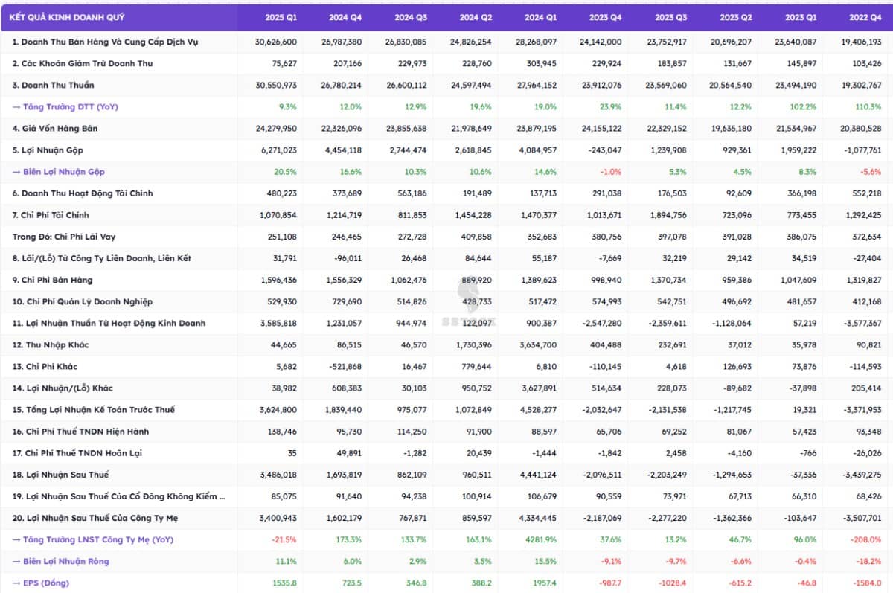Click "Trong Đó: Chi Phí Lãi Vay" row label

pyautogui.click(x=64, y=237)
